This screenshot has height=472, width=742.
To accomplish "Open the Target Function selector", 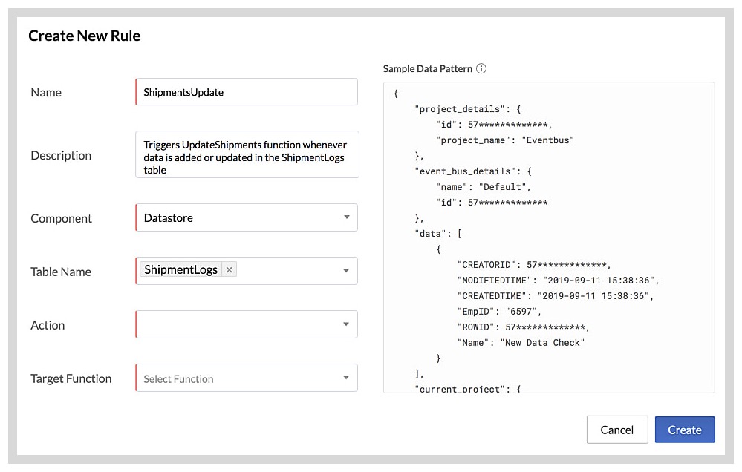I will (245, 378).
